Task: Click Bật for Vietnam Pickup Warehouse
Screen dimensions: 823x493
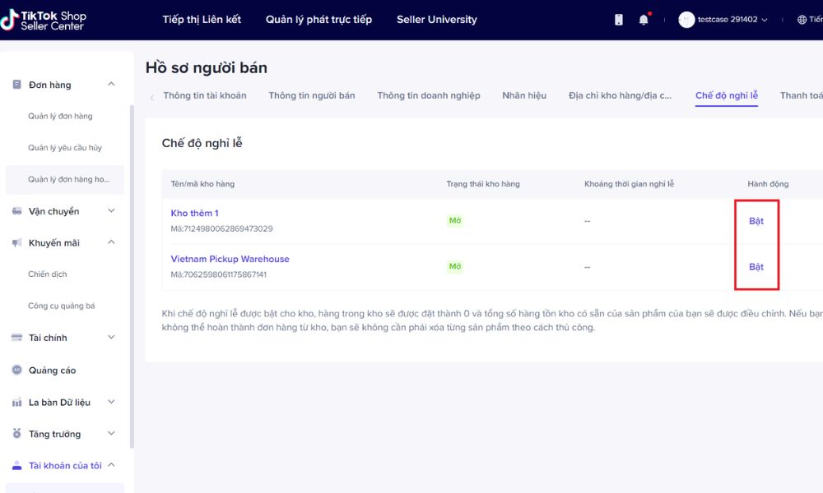Action: pyautogui.click(x=756, y=267)
